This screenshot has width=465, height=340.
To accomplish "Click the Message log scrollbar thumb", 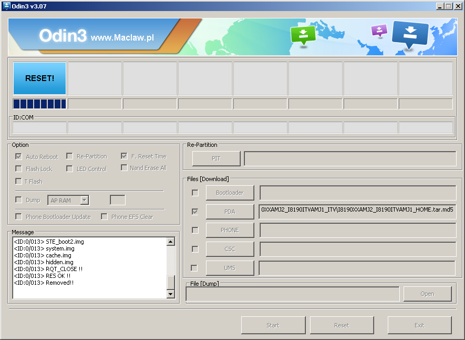I will click(171, 282).
